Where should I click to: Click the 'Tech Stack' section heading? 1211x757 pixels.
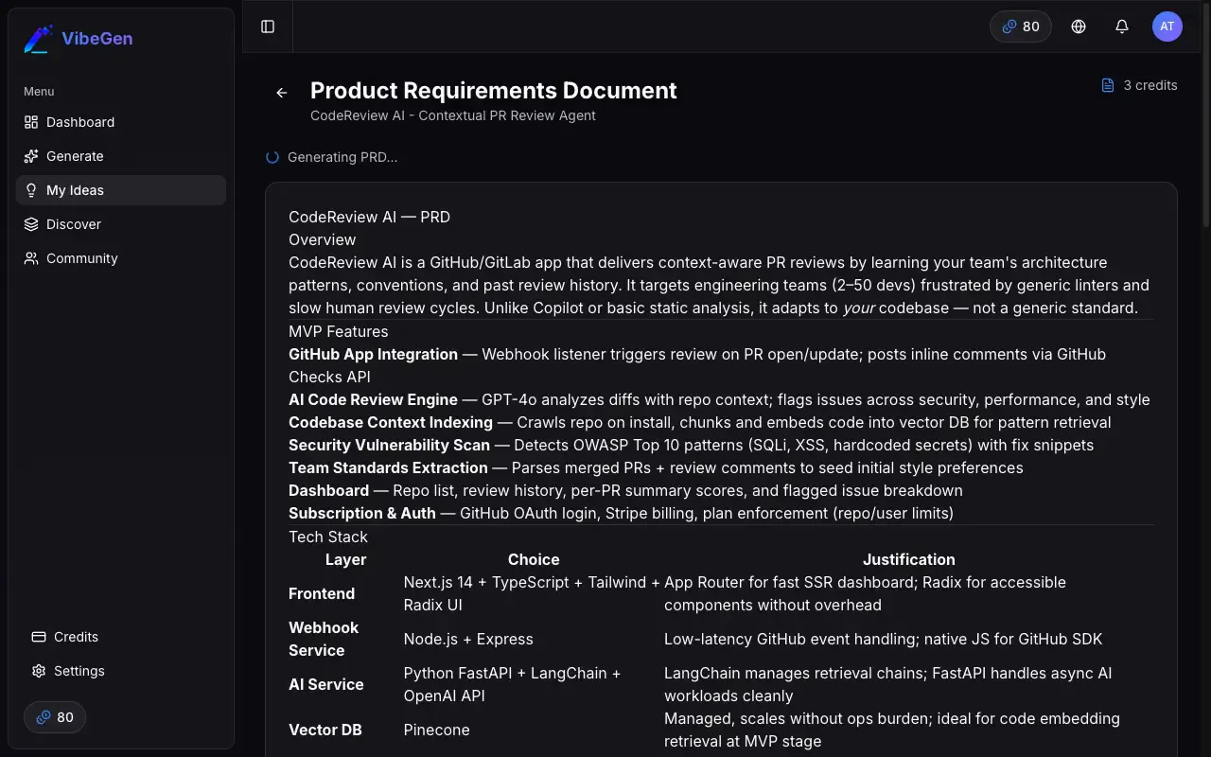click(x=328, y=537)
